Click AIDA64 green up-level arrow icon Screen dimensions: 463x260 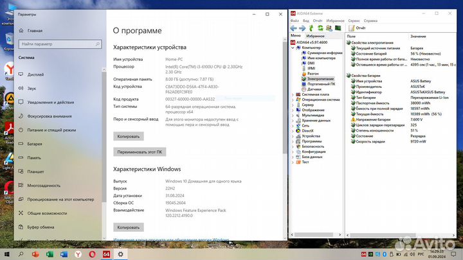(x=311, y=28)
